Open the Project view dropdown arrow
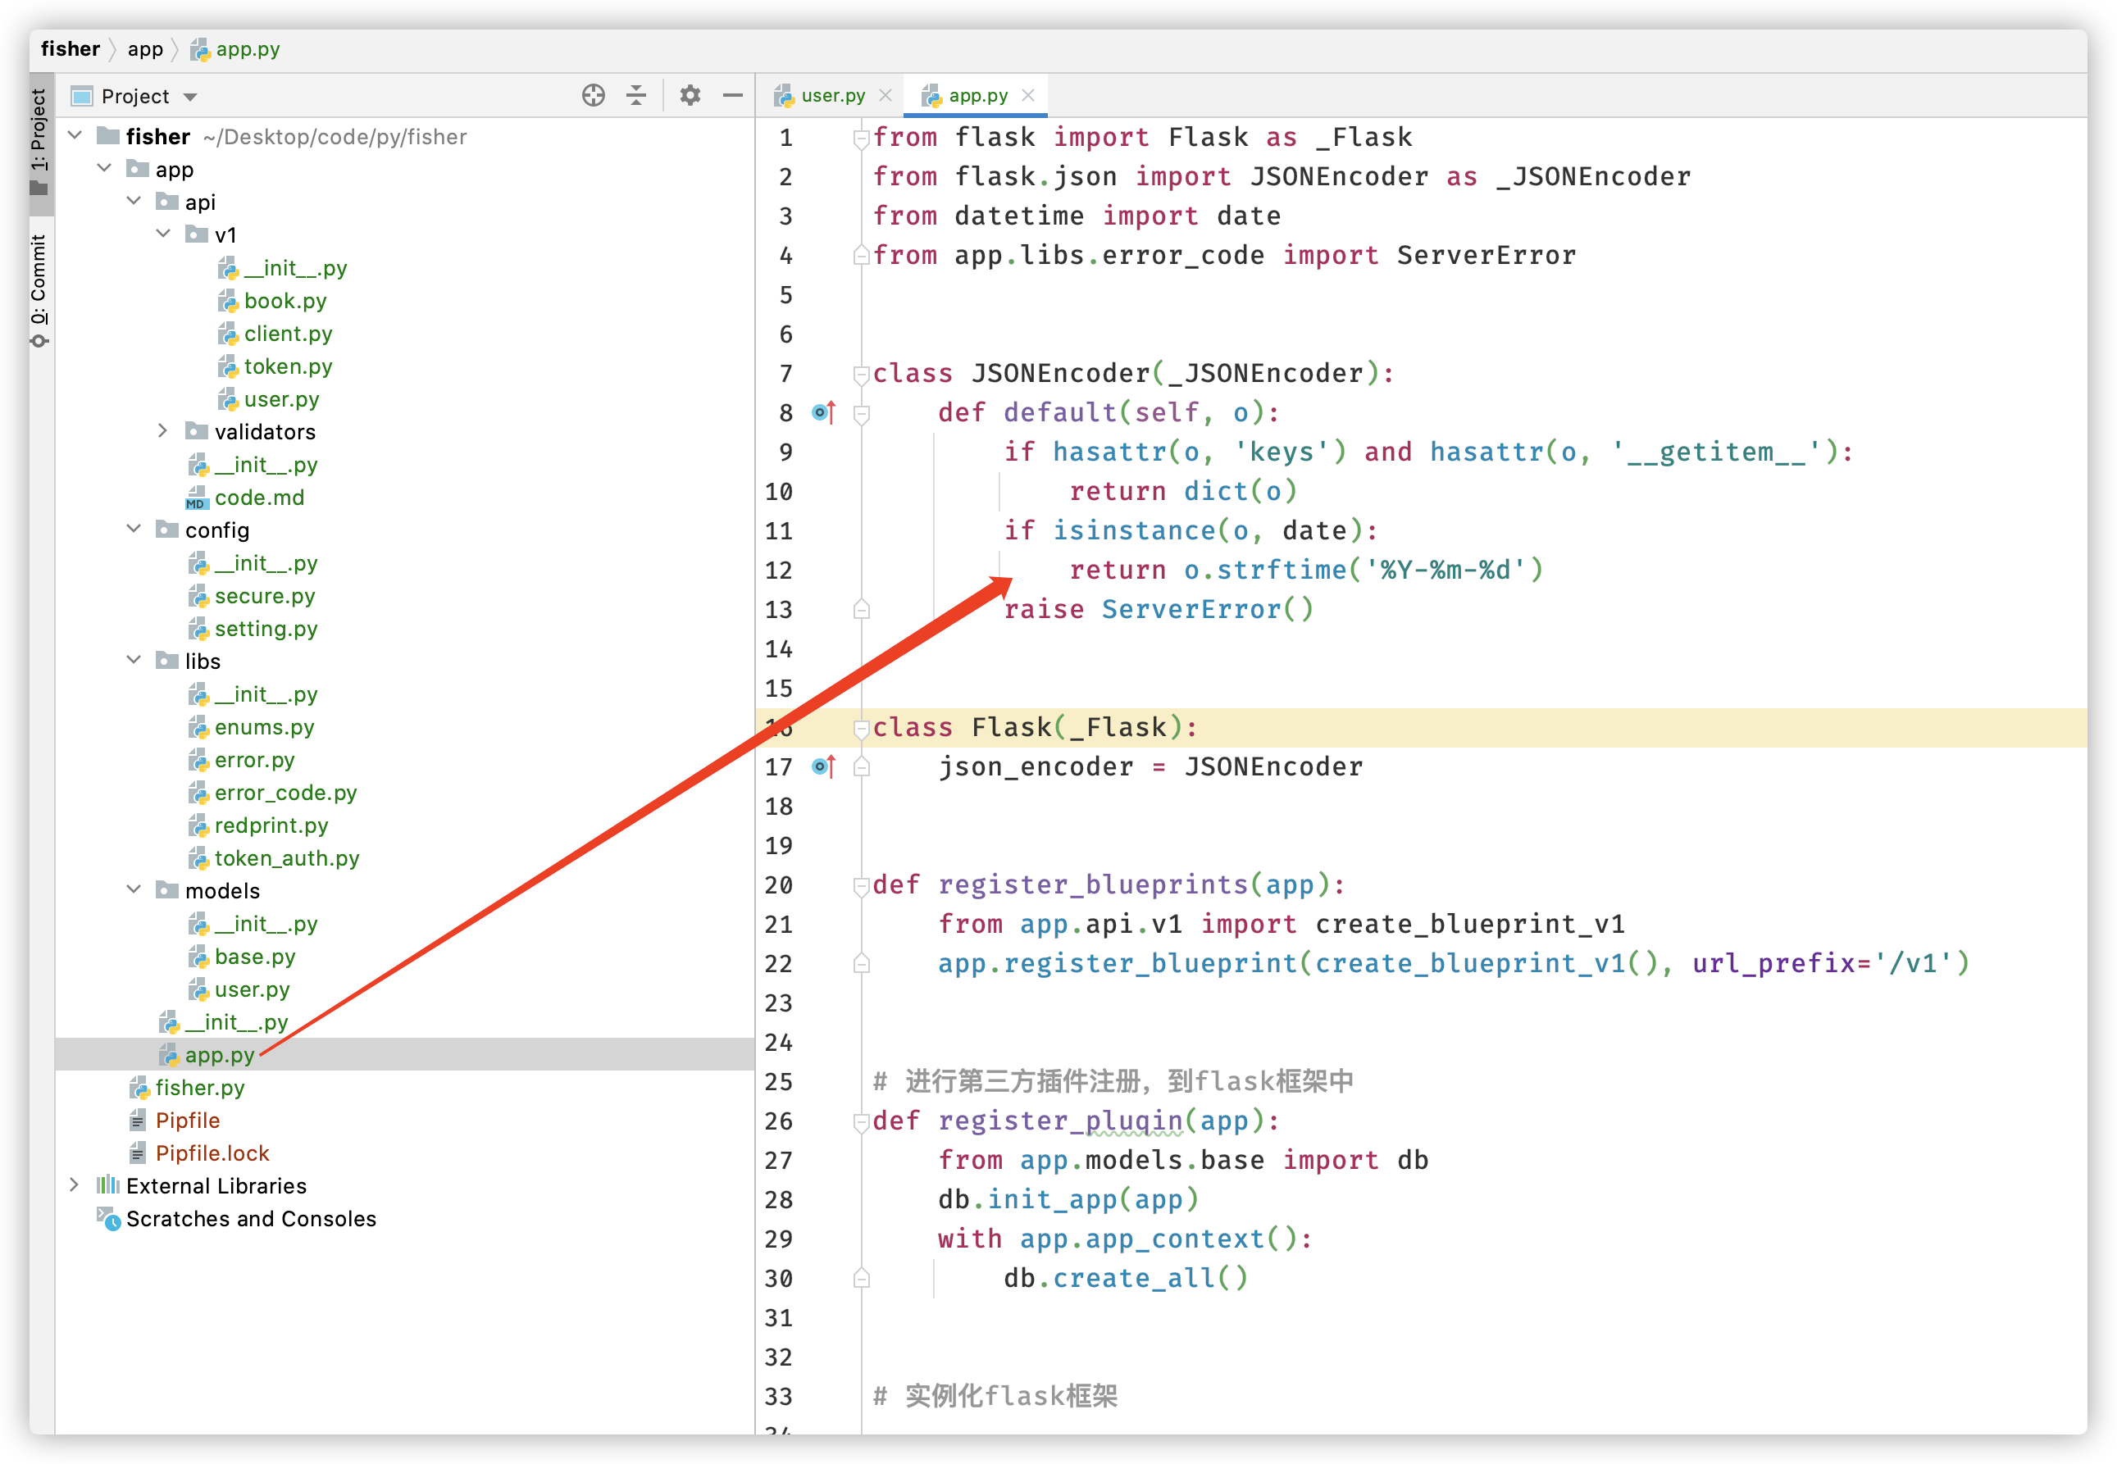Screen dimensions: 2117x1464 coord(191,98)
